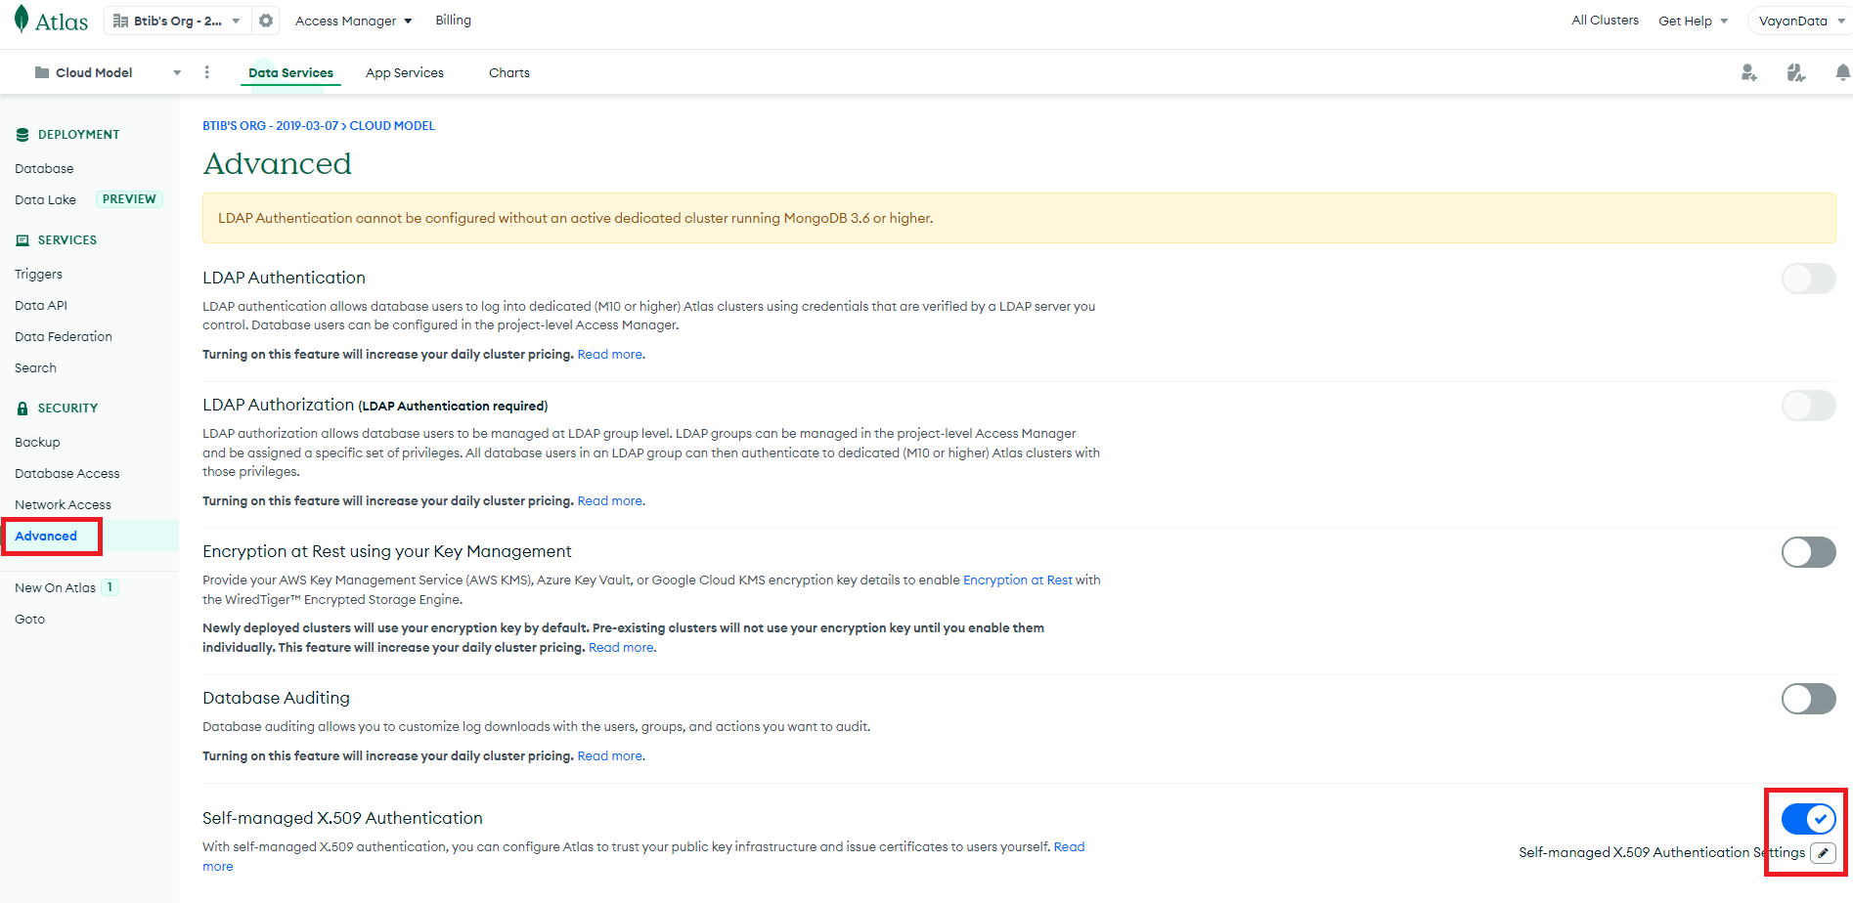
Task: Switch to the Charts tab
Action: (x=508, y=72)
